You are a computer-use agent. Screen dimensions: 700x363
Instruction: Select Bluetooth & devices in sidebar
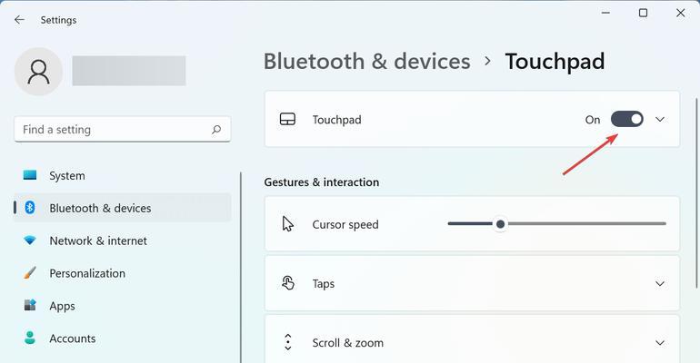(123, 208)
